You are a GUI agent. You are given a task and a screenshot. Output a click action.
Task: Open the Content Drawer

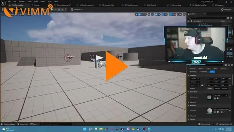8,124
